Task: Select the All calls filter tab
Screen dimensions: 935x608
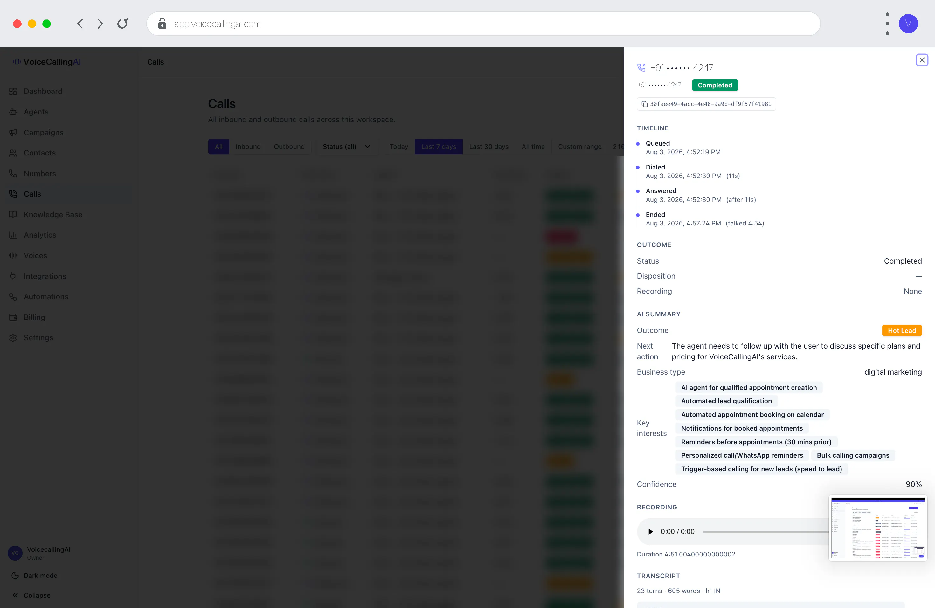Action: click(x=218, y=147)
